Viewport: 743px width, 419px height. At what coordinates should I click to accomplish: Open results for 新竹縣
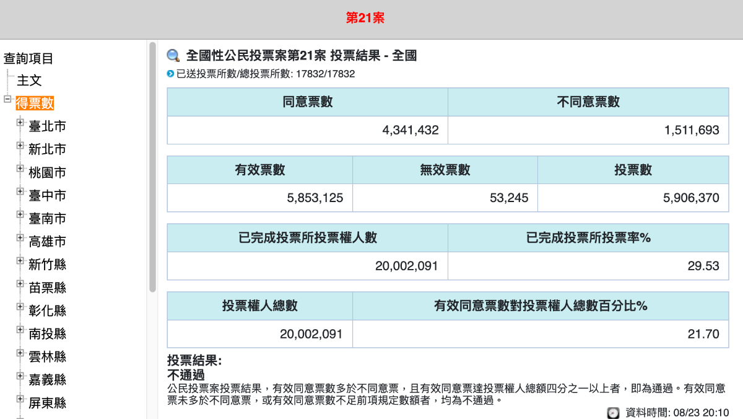click(x=47, y=265)
